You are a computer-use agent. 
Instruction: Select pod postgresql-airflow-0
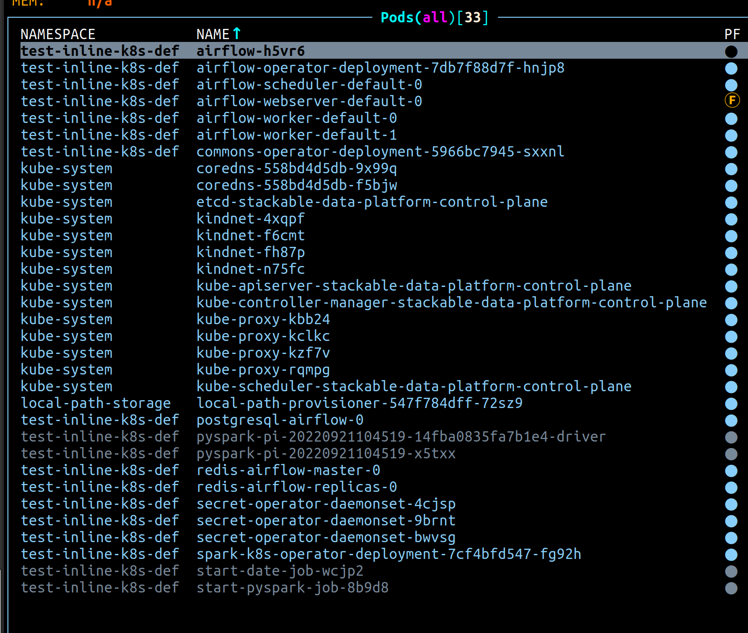[x=280, y=420]
